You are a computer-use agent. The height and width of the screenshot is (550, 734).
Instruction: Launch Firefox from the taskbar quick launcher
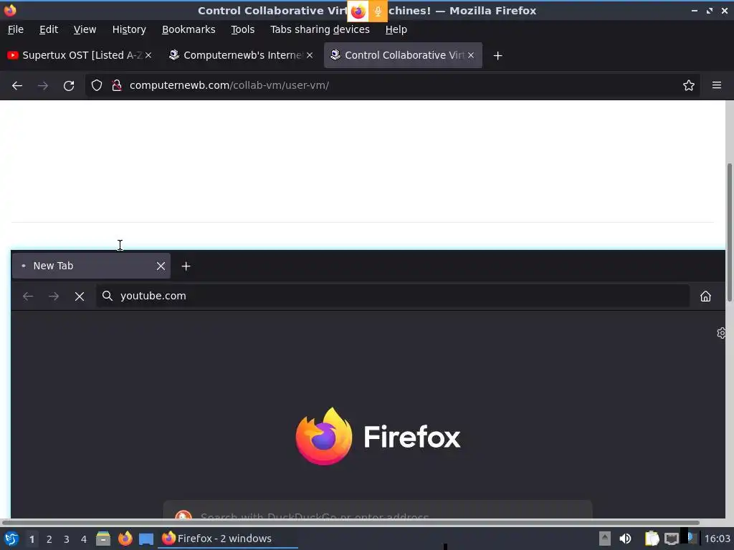click(x=125, y=539)
